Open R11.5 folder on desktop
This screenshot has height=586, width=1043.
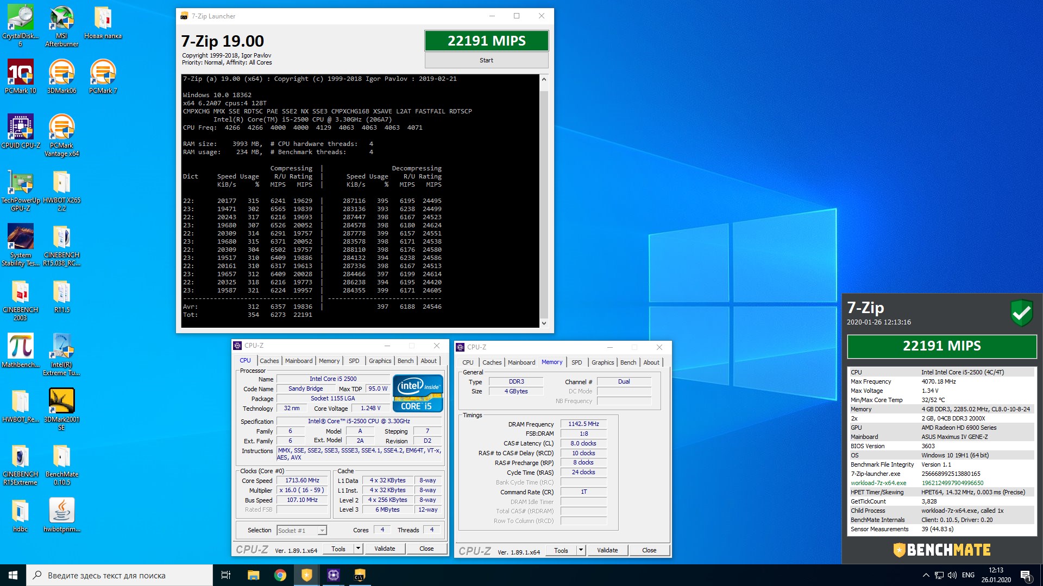click(61, 296)
